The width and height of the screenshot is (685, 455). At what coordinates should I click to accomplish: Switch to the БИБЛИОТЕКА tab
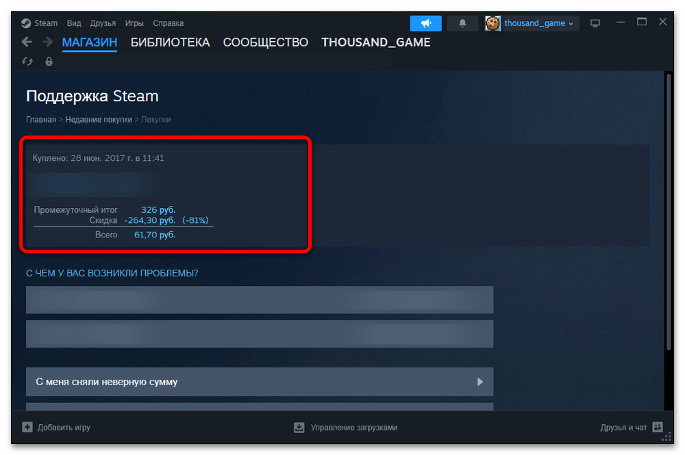171,42
